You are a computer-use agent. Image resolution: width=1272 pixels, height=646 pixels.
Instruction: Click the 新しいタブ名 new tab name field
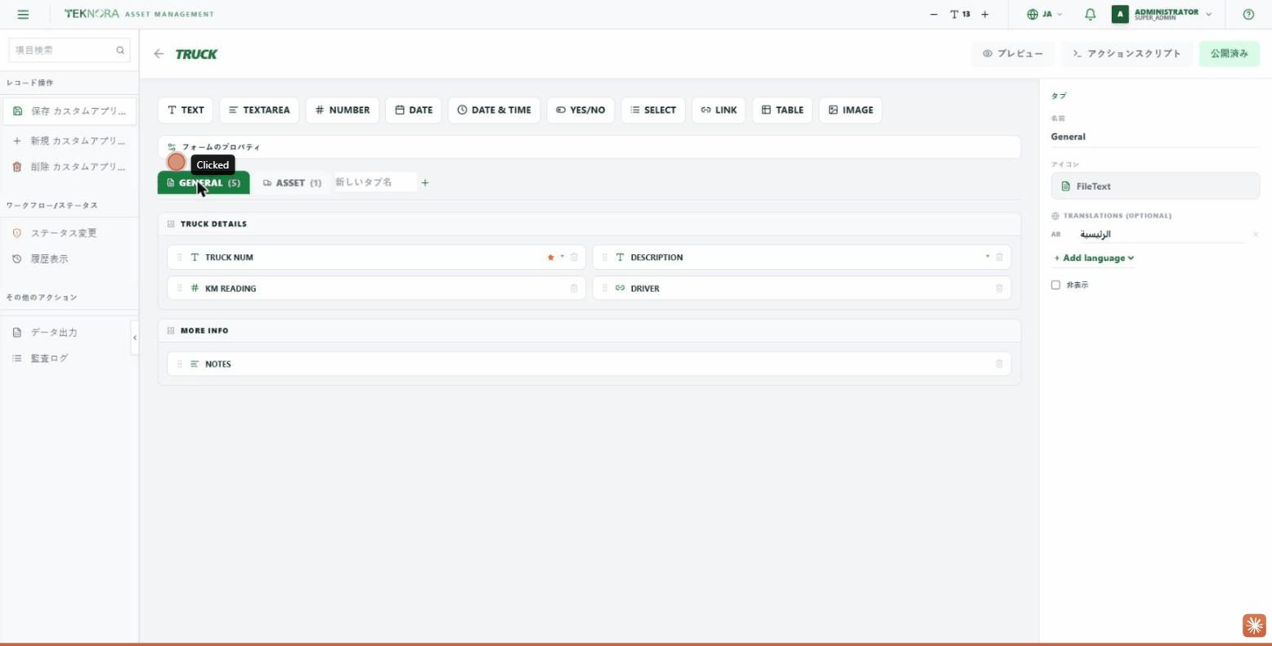[x=374, y=182]
